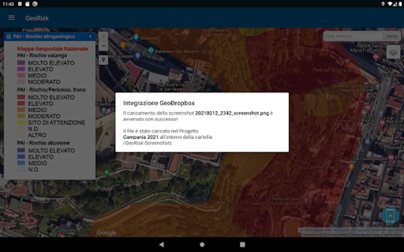404x252 pixels.
Task: Tap the Erasmo green map pin
Action: point(104,111)
